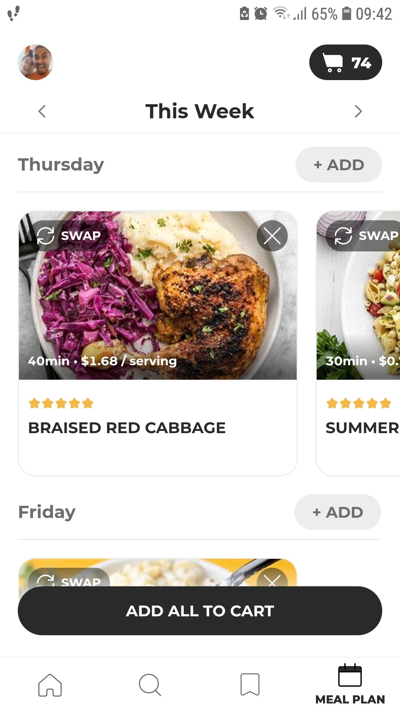The width and height of the screenshot is (400, 712).
Task: Tap the Braised Red Cabbage title
Action: coord(127,428)
